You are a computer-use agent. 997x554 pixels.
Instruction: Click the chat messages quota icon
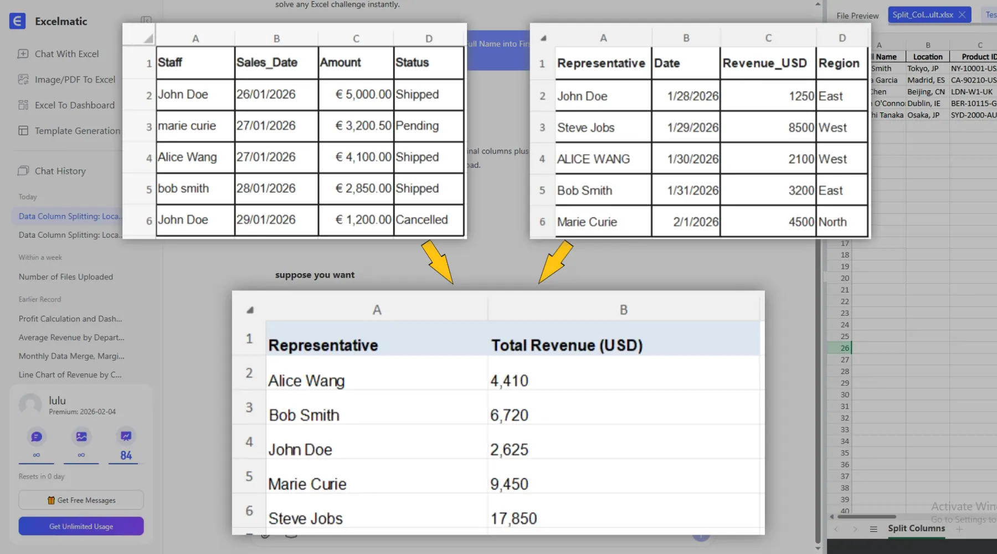[x=37, y=437]
